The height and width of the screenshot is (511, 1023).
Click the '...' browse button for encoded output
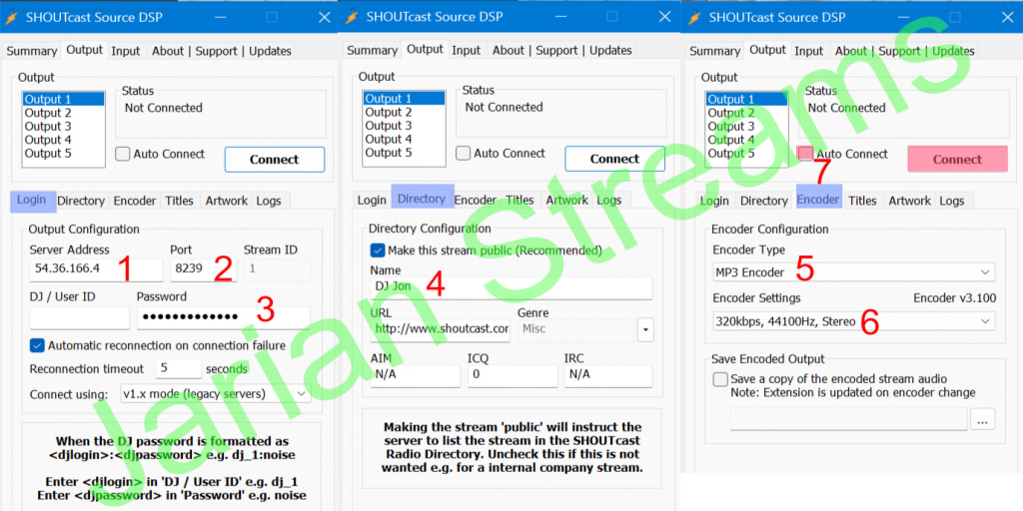pos(982,420)
